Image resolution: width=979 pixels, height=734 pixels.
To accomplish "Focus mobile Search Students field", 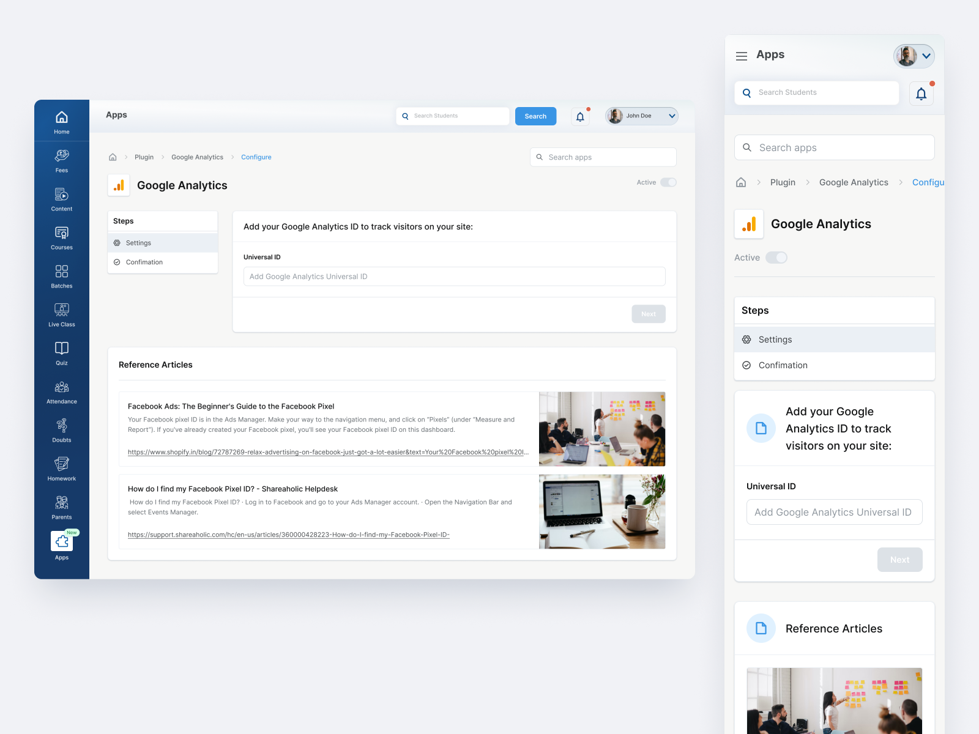I will pos(817,93).
